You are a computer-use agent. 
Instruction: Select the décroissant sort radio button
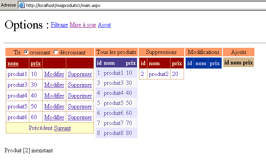(x=56, y=52)
